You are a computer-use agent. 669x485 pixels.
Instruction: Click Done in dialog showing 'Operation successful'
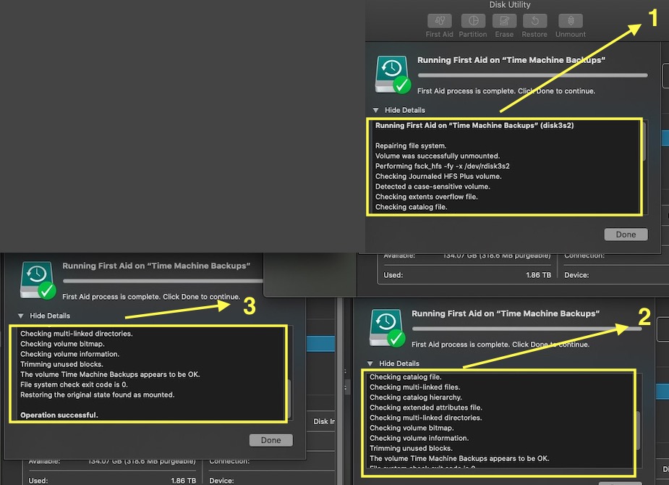click(271, 440)
